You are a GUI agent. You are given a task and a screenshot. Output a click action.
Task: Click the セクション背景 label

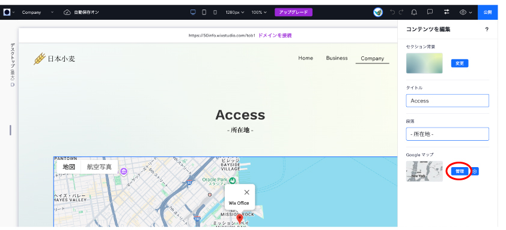421,47
